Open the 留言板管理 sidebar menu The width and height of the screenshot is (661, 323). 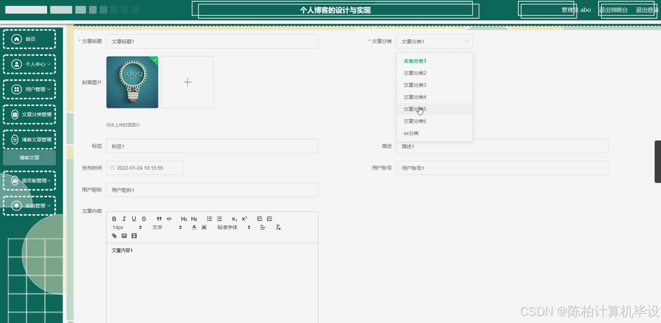click(29, 180)
